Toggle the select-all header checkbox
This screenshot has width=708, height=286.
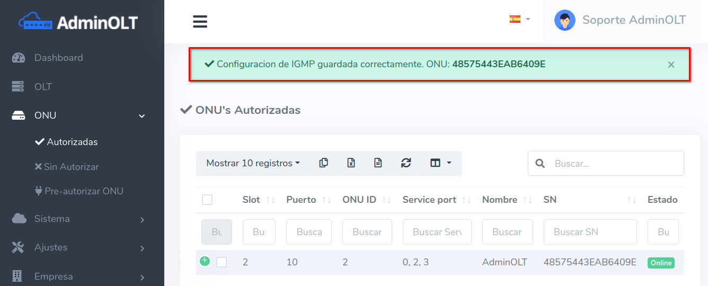pos(207,200)
